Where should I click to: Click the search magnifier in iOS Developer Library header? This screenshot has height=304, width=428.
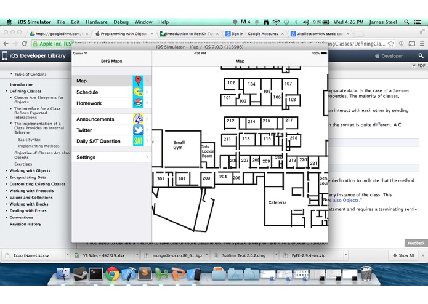coord(421,55)
